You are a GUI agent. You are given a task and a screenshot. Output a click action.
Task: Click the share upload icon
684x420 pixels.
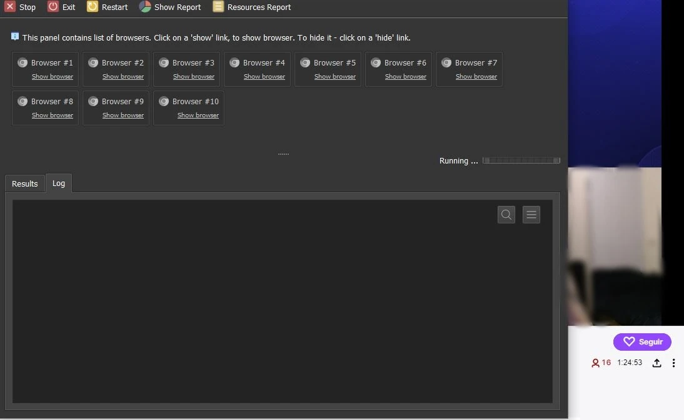pyautogui.click(x=656, y=363)
